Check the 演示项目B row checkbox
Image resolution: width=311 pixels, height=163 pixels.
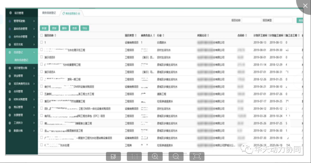coord(41,57)
